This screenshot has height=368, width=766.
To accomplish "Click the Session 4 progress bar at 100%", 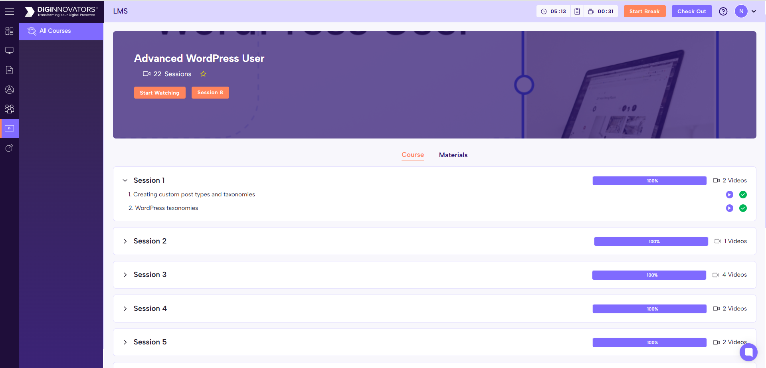I will [649, 309].
